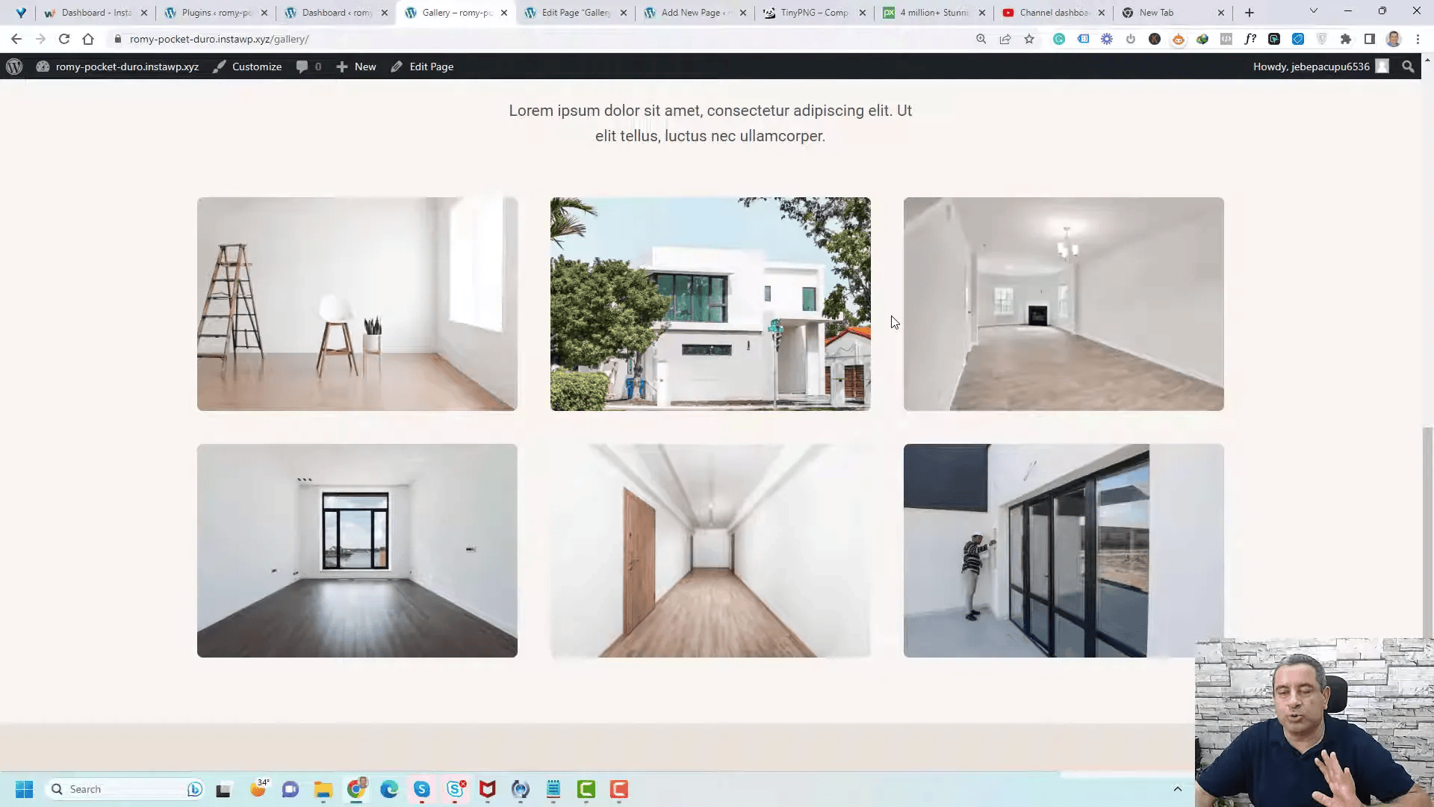Click the f? font finder extension icon
This screenshot has height=807, width=1434.
pos(1250,39)
